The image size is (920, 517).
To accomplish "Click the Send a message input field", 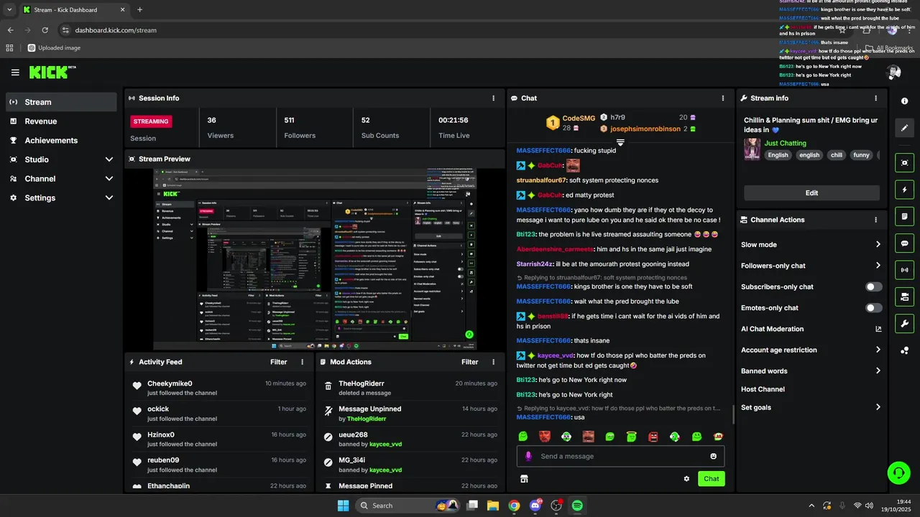I will pyautogui.click(x=620, y=456).
